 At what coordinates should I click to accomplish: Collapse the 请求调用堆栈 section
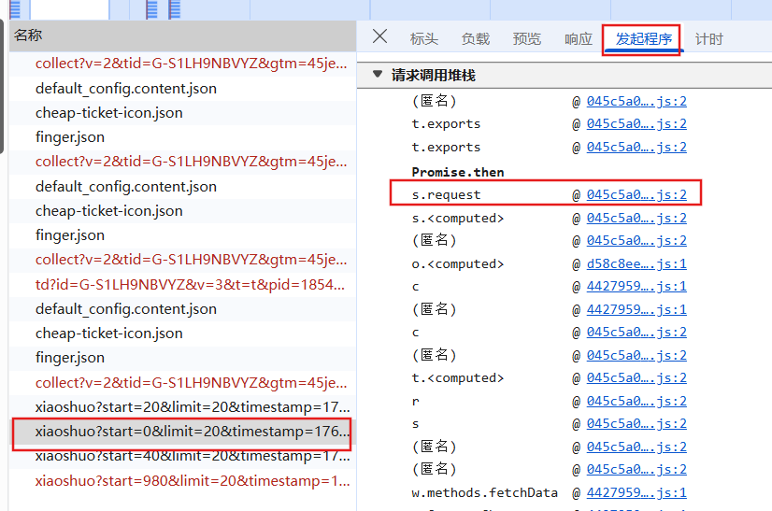coord(378,75)
